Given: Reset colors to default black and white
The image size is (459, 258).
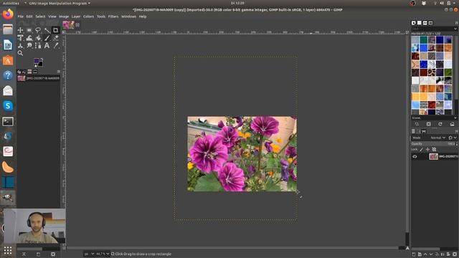Looking at the screenshot, I should (x=35, y=65).
